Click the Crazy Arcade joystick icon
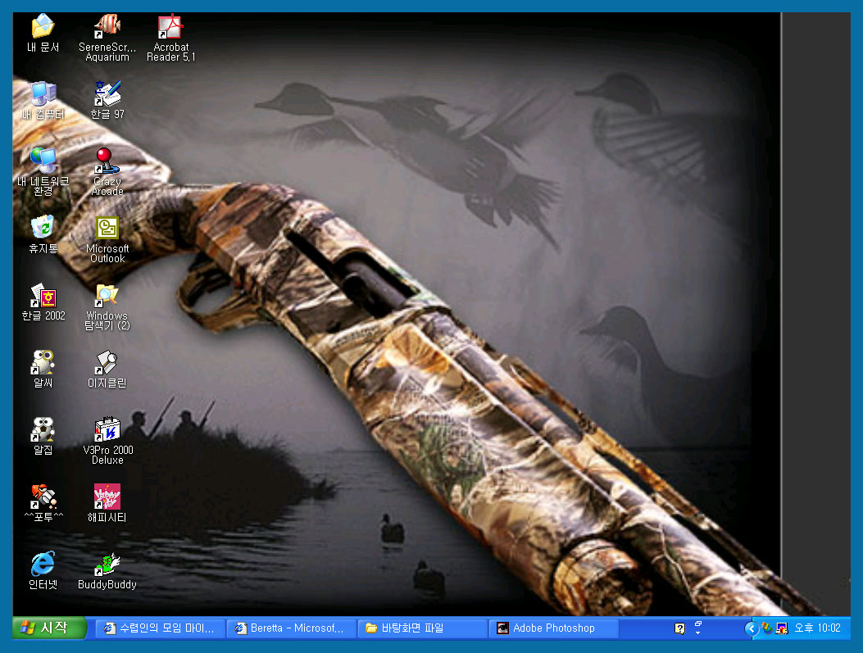 pyautogui.click(x=107, y=161)
